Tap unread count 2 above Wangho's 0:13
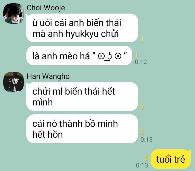Image resolution: width=195 pixels, height=171 pixels. [x=142, y=132]
